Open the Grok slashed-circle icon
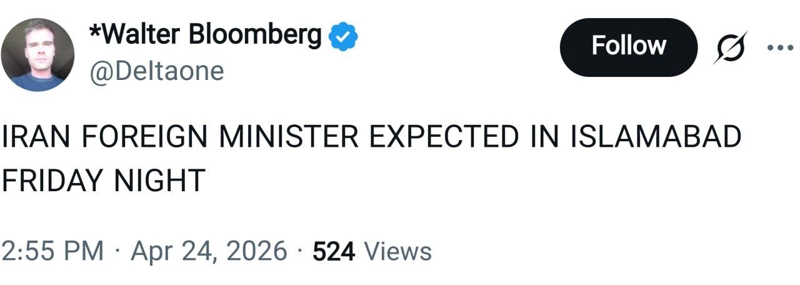This screenshot has height=285, width=800. pyautogui.click(x=729, y=47)
